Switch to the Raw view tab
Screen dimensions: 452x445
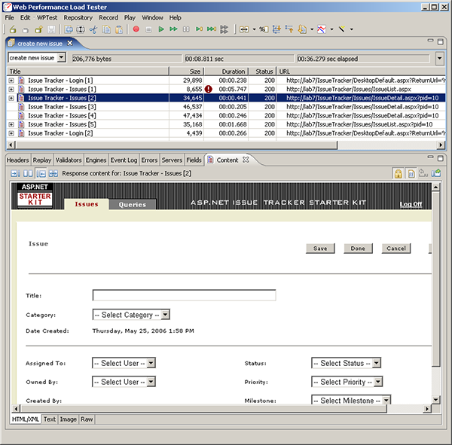tap(87, 419)
